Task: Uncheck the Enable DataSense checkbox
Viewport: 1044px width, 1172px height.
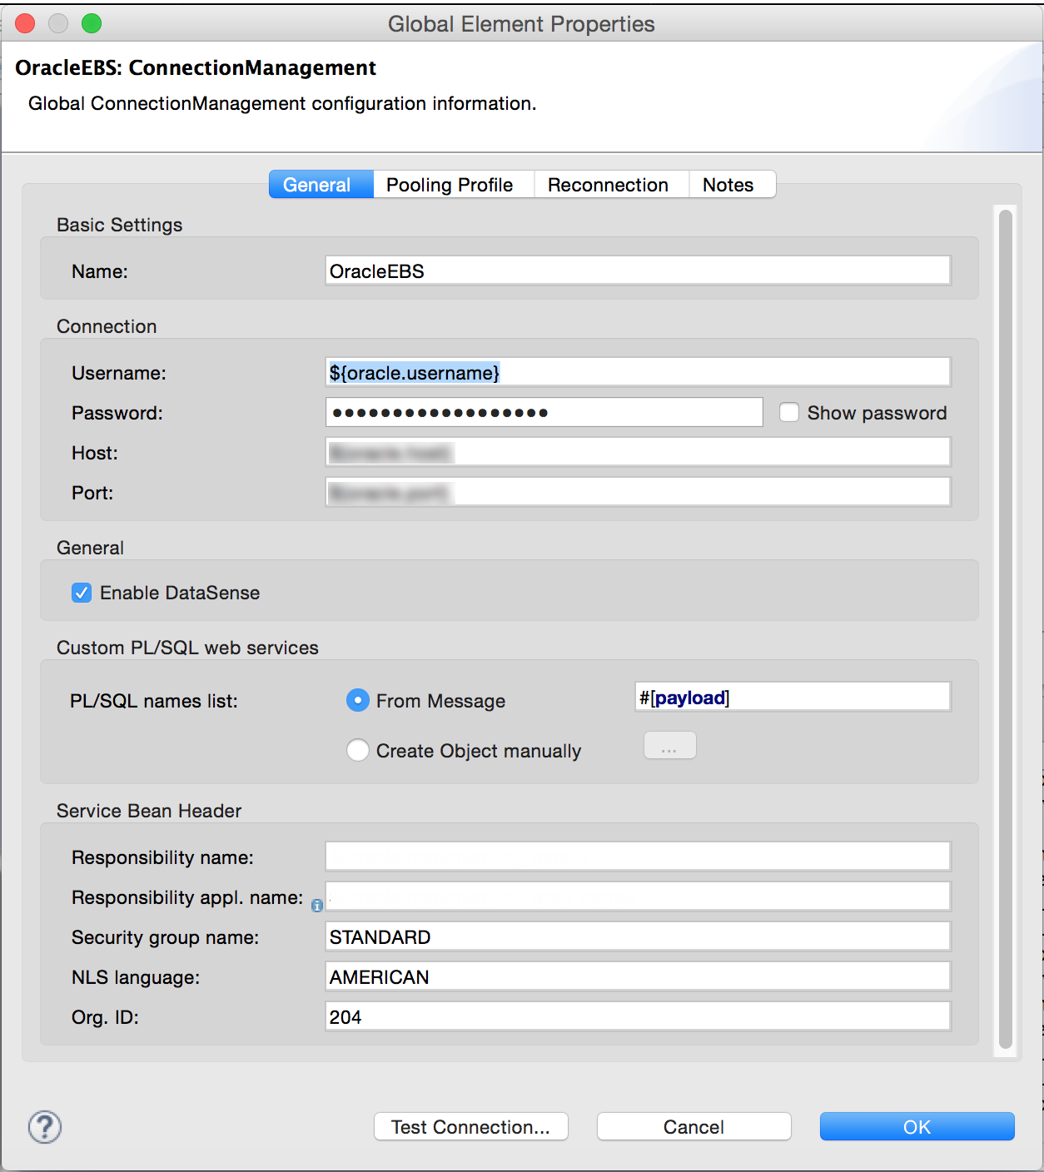Action: point(82,593)
